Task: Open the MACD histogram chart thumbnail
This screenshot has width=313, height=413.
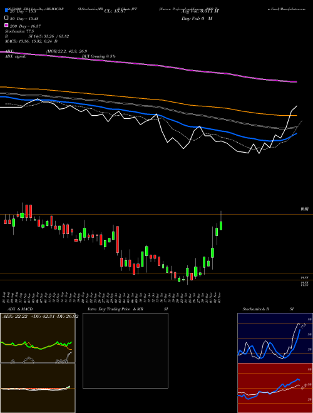Action: tap(38, 388)
